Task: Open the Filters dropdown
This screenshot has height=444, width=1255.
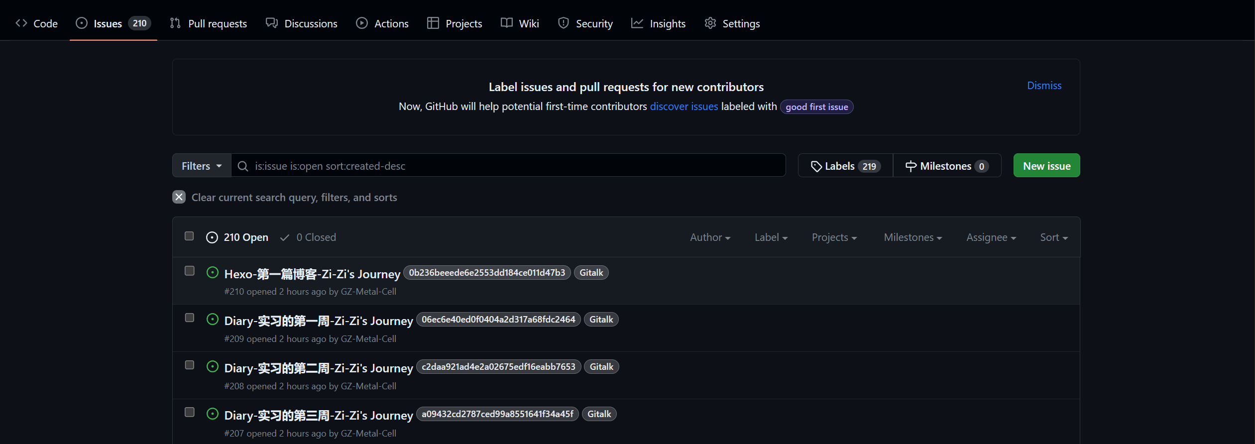Action: (x=202, y=166)
